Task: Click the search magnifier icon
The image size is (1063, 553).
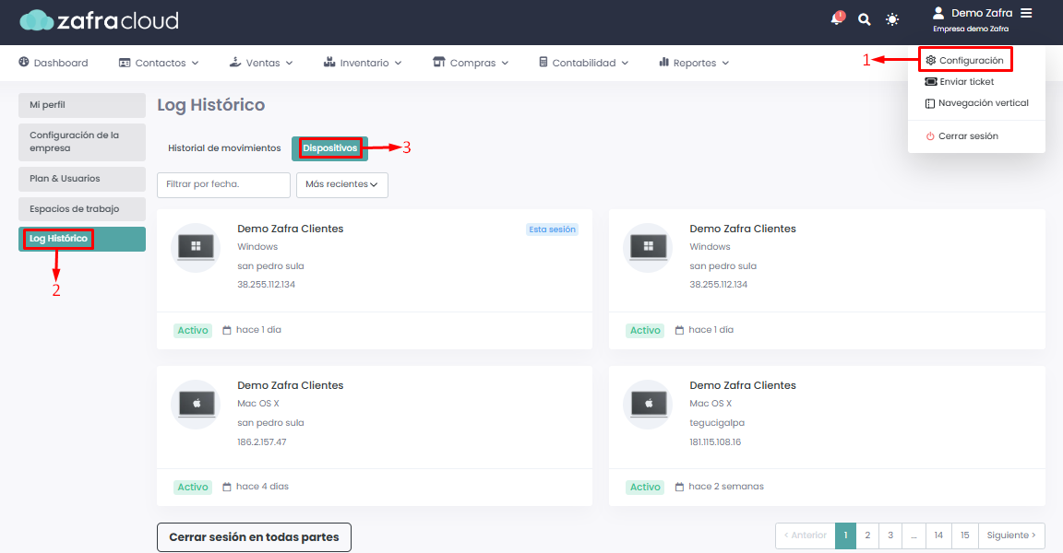Action: [865, 19]
